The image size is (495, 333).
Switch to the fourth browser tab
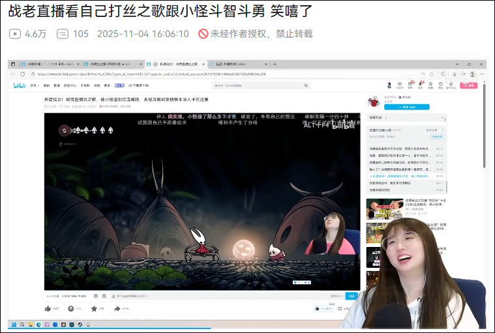point(239,64)
